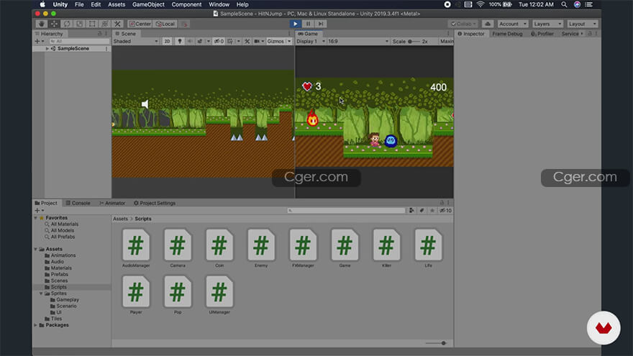Screen dimensions: 633x356
Task: Select the Coin script file
Action: click(x=219, y=248)
